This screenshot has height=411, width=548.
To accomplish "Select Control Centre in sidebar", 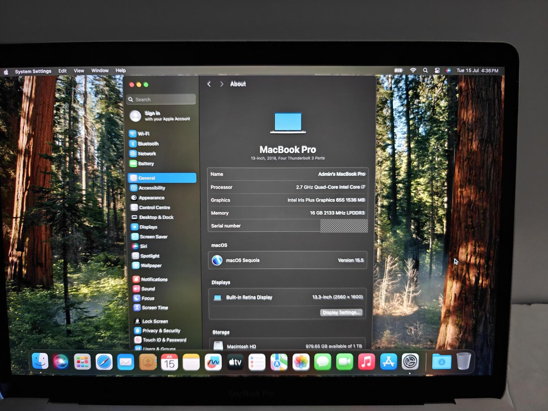I will click(154, 207).
